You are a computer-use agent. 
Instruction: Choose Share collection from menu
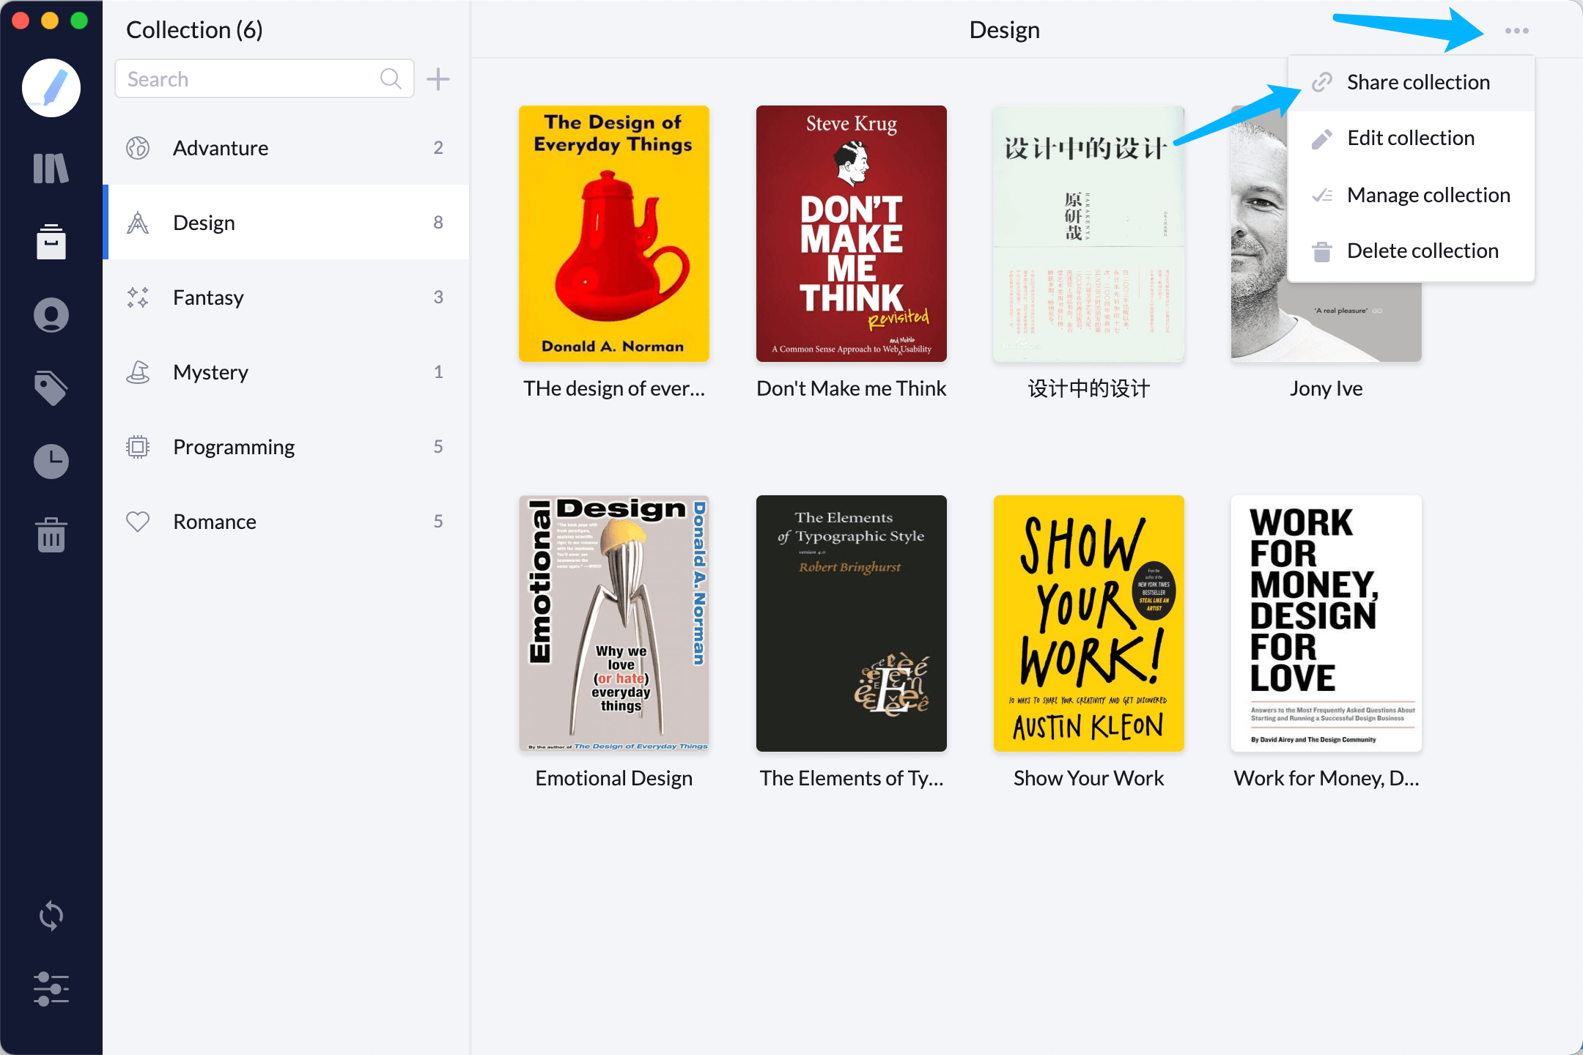click(x=1417, y=82)
